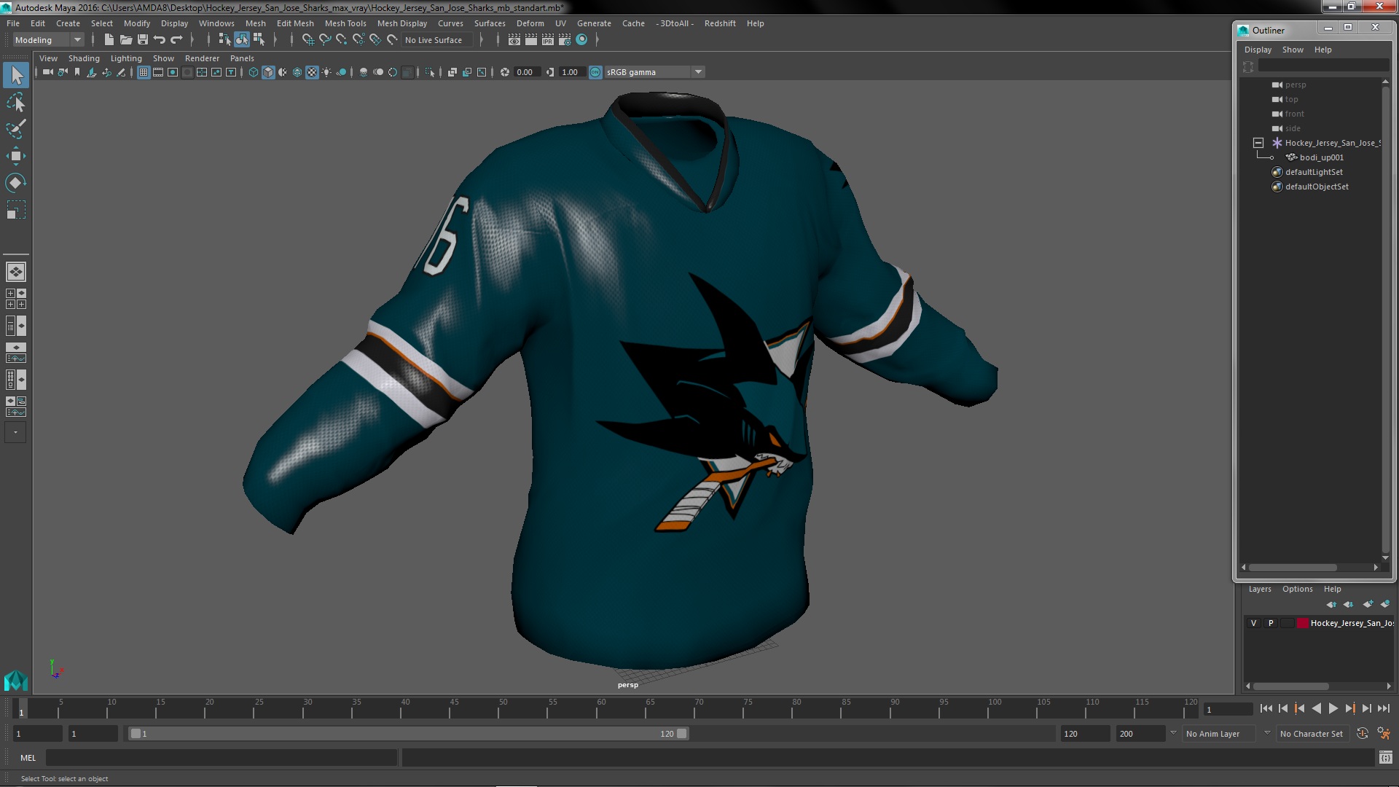Image resolution: width=1399 pixels, height=787 pixels.
Task: Open the viewport Shading menu
Action: pos(84,58)
